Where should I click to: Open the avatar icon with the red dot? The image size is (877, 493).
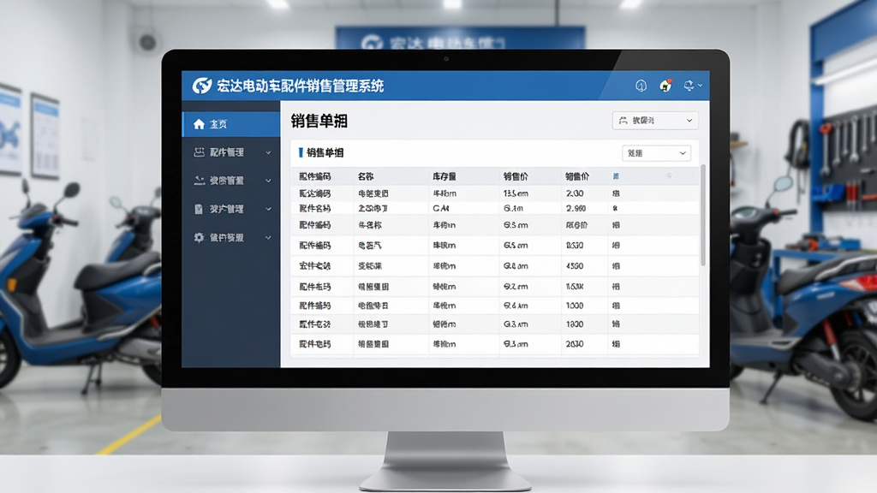click(665, 86)
